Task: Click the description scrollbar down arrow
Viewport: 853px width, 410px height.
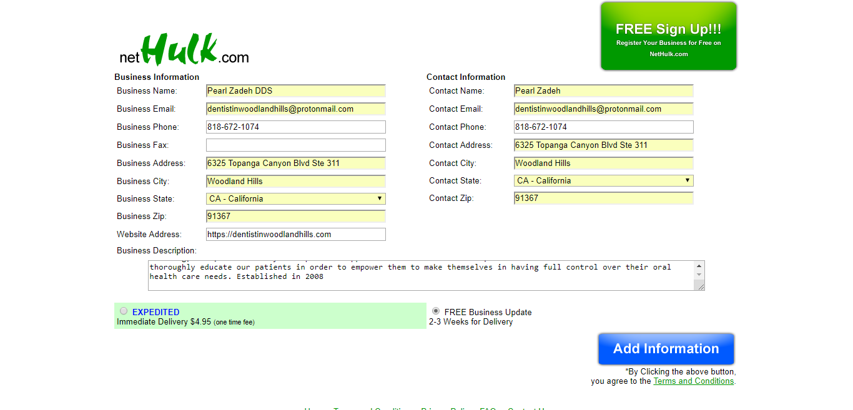Action: point(699,275)
